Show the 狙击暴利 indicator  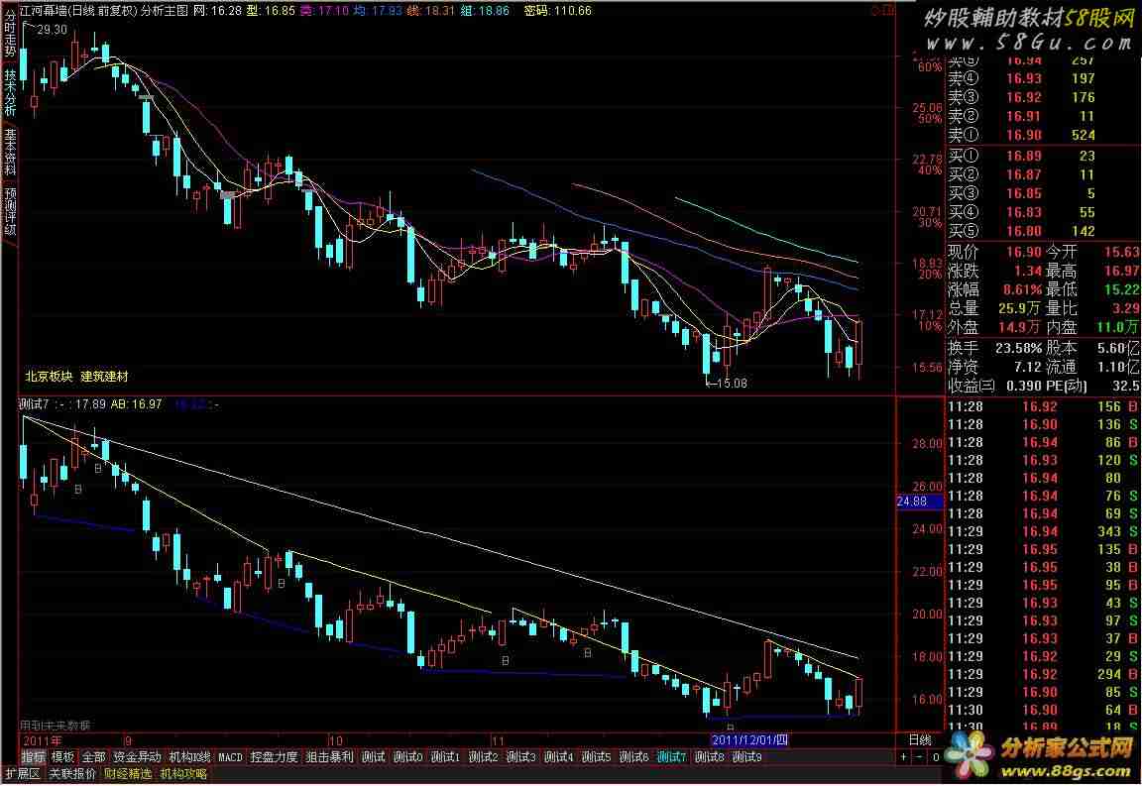329,757
